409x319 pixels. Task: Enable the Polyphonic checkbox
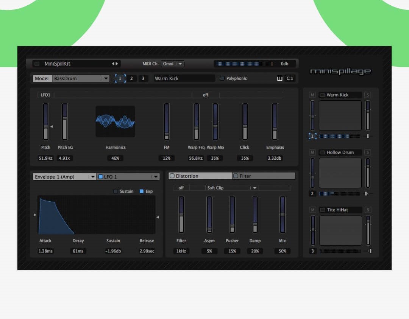222,79
